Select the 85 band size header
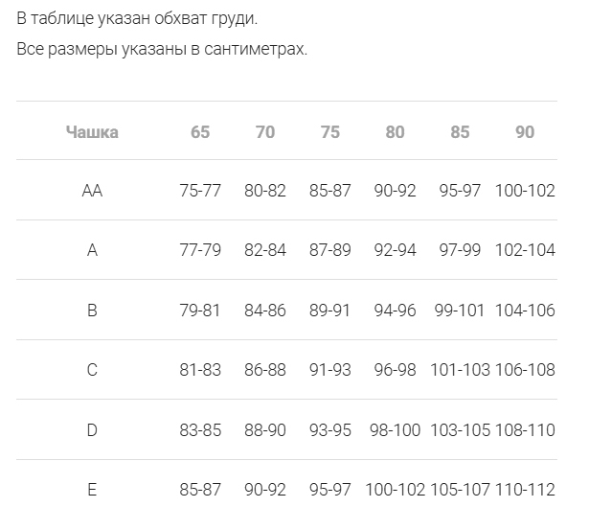Screen dimensions: 589x507 pyautogui.click(x=460, y=132)
